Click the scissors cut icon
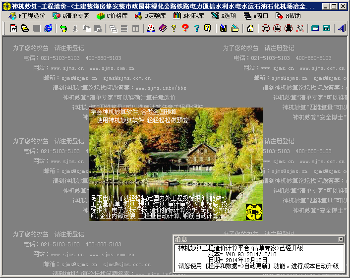350x278 pixels. coord(75,28)
